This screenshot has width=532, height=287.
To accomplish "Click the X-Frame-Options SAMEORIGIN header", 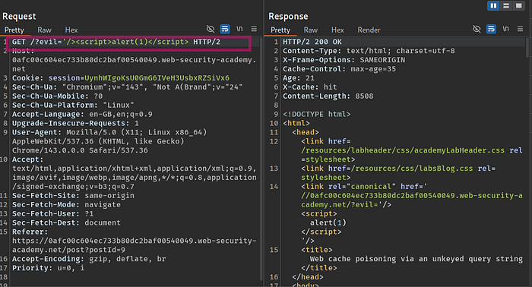I will coord(344,60).
